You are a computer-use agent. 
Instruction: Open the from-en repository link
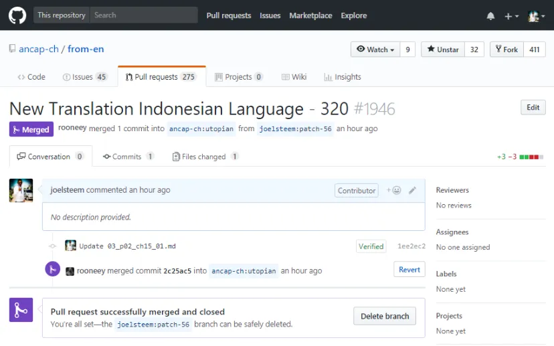tap(86, 49)
